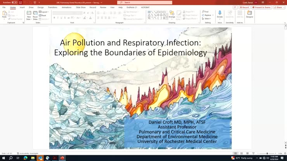Image resolution: width=287 pixels, height=161 pixels.
Task: Expand the Layout dropdown
Action: coord(44,12)
